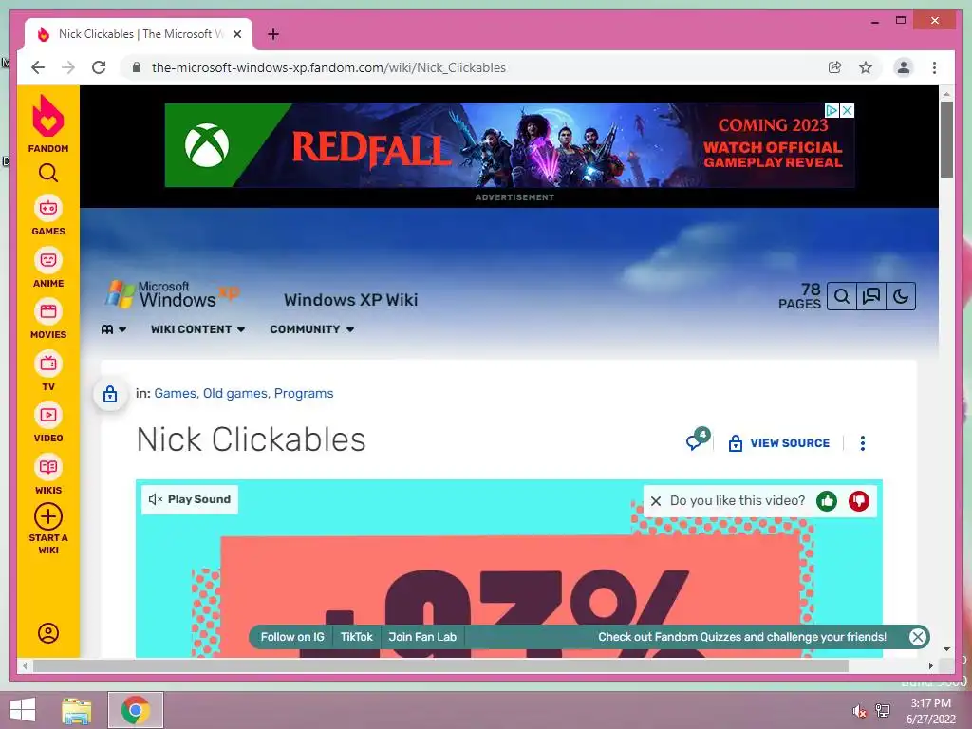Viewport: 972px width, 729px height.
Task: Click thumbs down on the video
Action: [858, 501]
